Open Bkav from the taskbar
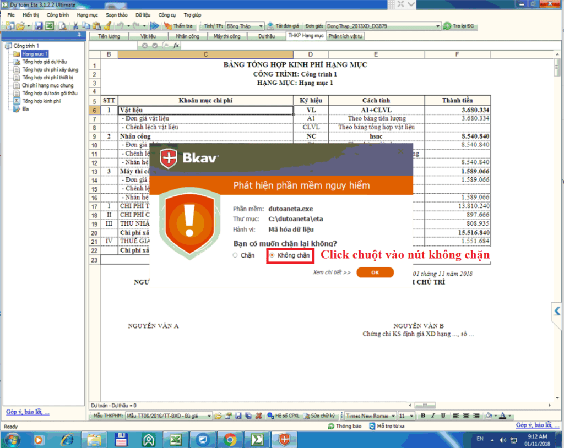 tap(284, 439)
